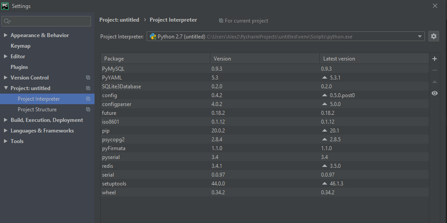Collapse the Project: untitled section arrow

pos(5,88)
